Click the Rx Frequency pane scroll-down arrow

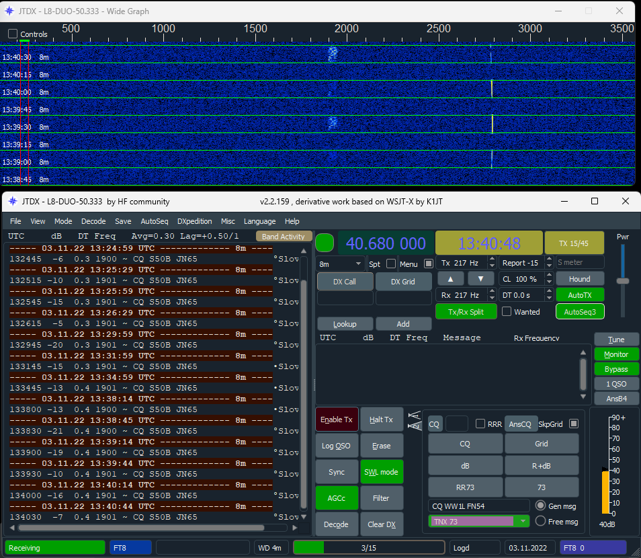point(583,397)
